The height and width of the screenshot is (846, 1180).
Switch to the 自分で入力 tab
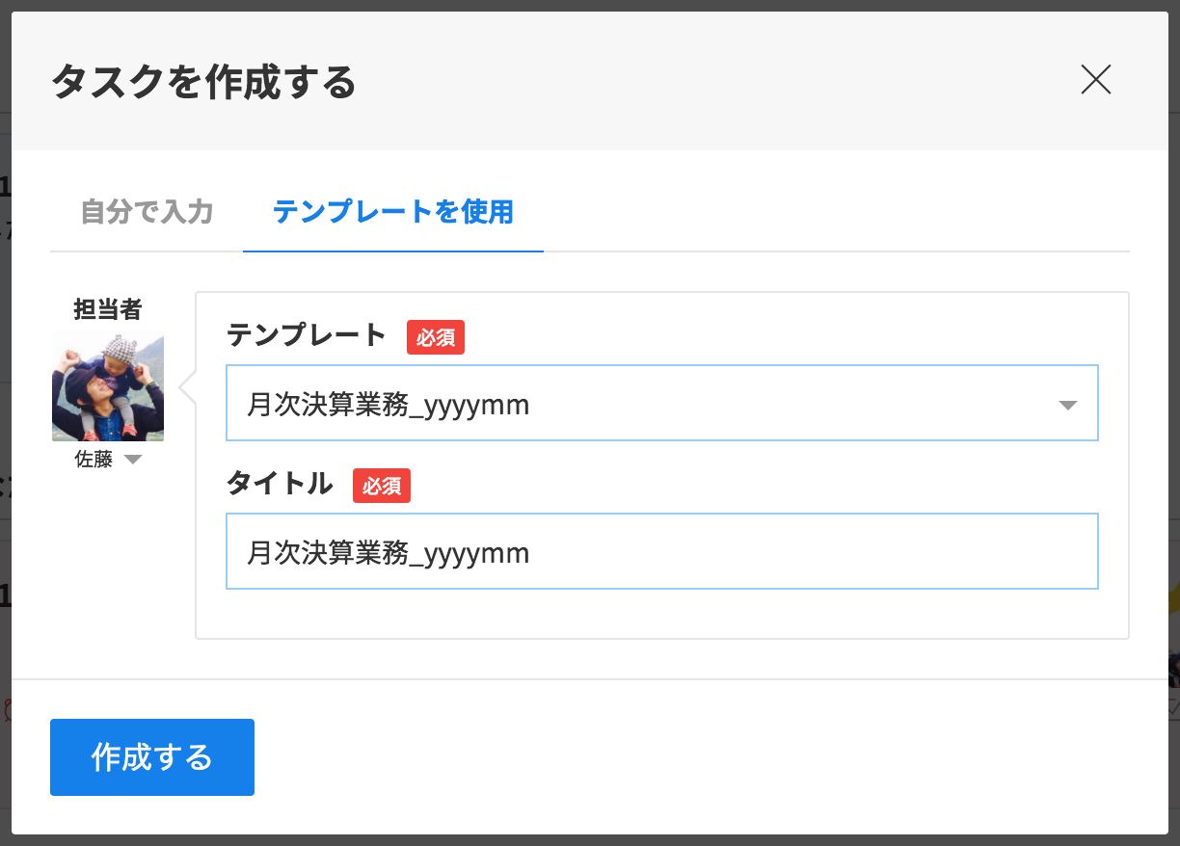tap(147, 212)
